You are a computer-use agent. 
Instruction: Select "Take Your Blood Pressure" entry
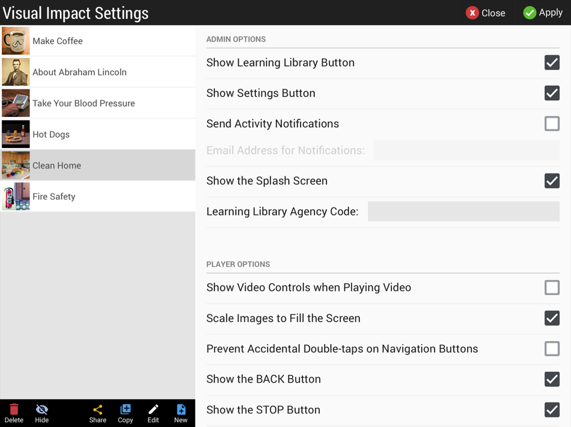[x=98, y=103]
